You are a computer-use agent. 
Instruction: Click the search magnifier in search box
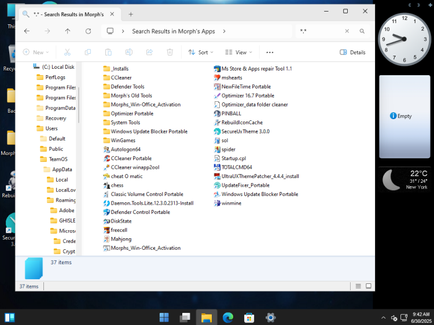pyautogui.click(x=362, y=31)
